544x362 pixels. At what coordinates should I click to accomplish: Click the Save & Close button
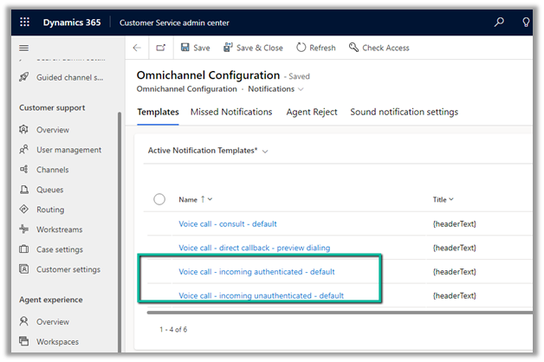pyautogui.click(x=253, y=48)
